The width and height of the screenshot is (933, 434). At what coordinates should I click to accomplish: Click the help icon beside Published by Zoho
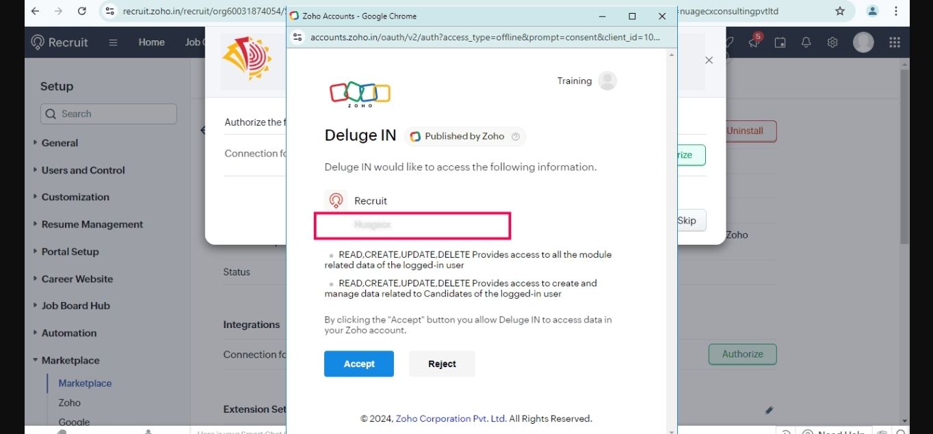pos(516,137)
